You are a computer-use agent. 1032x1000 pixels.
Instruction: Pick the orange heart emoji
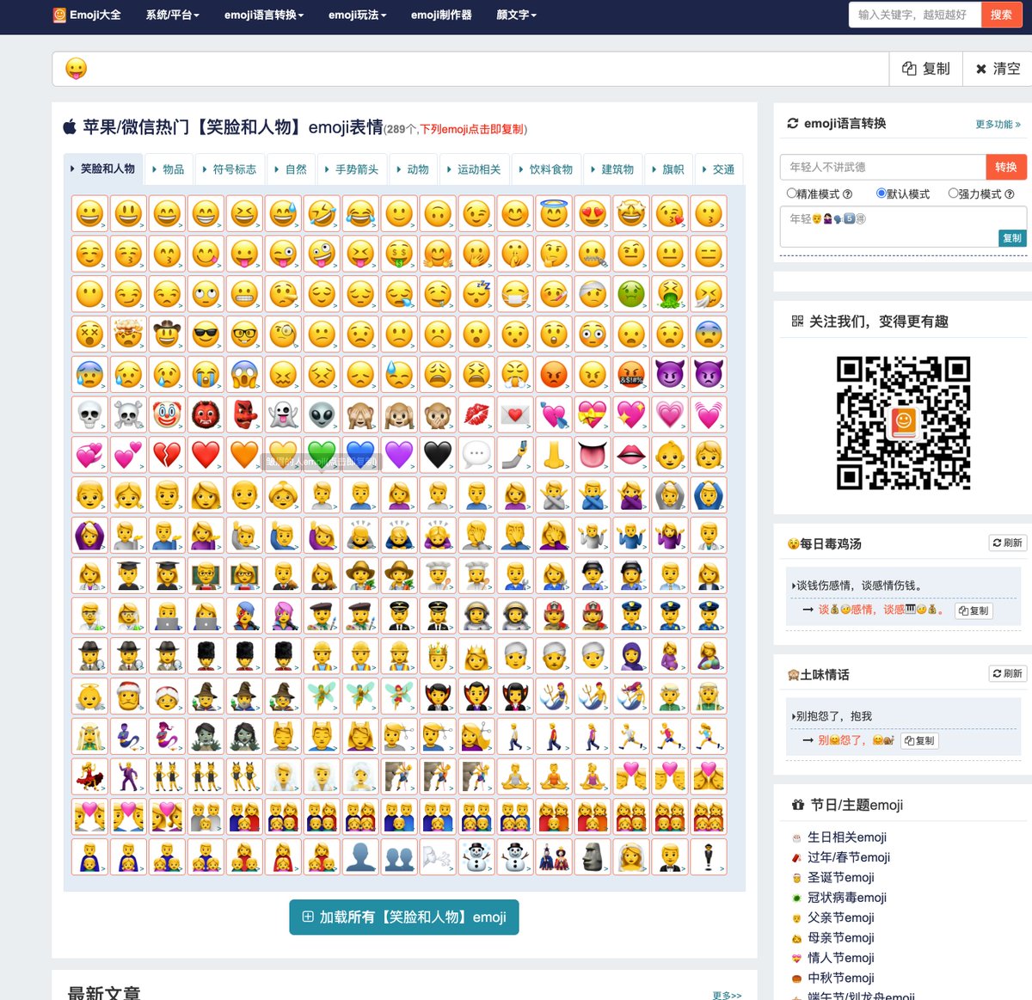click(244, 455)
